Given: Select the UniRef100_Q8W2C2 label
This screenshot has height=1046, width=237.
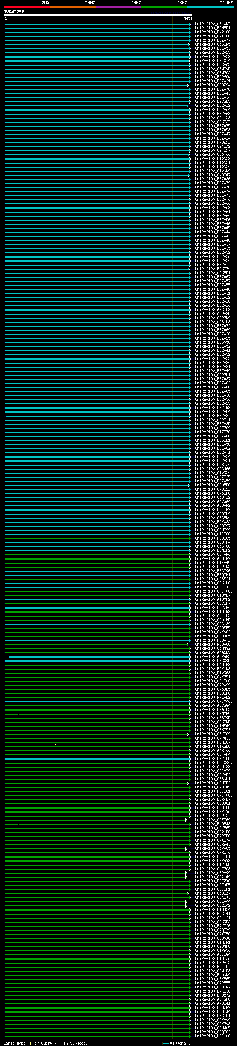Looking at the screenshot, I should [x=212, y=73].
